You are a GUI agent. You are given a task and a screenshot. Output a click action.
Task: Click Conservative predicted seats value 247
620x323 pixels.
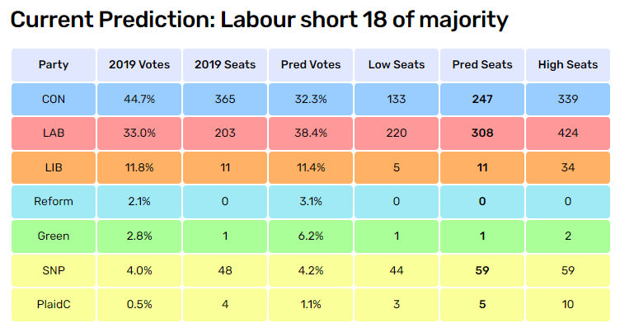click(x=482, y=99)
